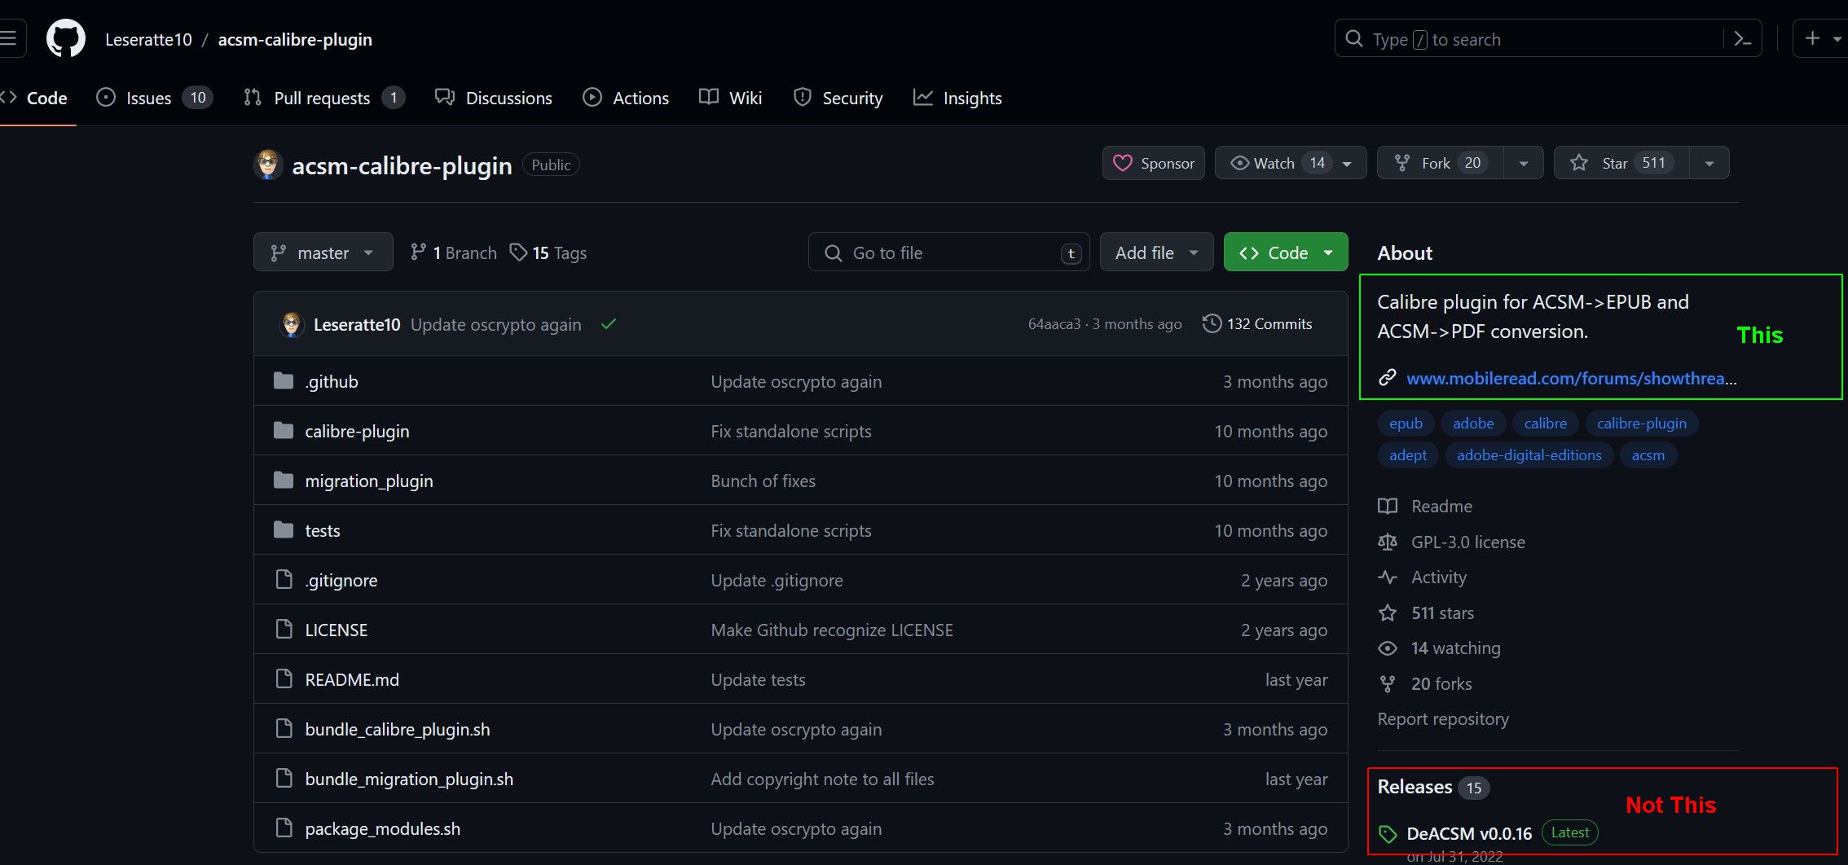Click Leseratte10 avatar in commit row
Image resolution: width=1848 pixels, height=865 pixels.
coord(291,324)
